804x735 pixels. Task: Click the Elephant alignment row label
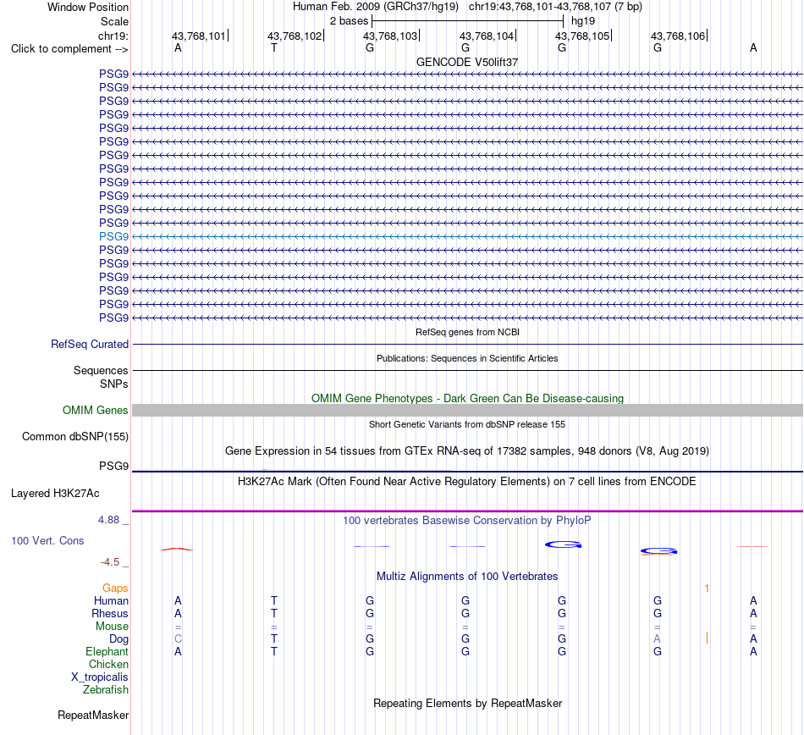(x=107, y=651)
